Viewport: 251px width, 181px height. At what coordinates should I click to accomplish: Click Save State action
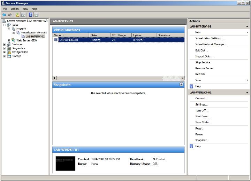[x=203, y=122]
